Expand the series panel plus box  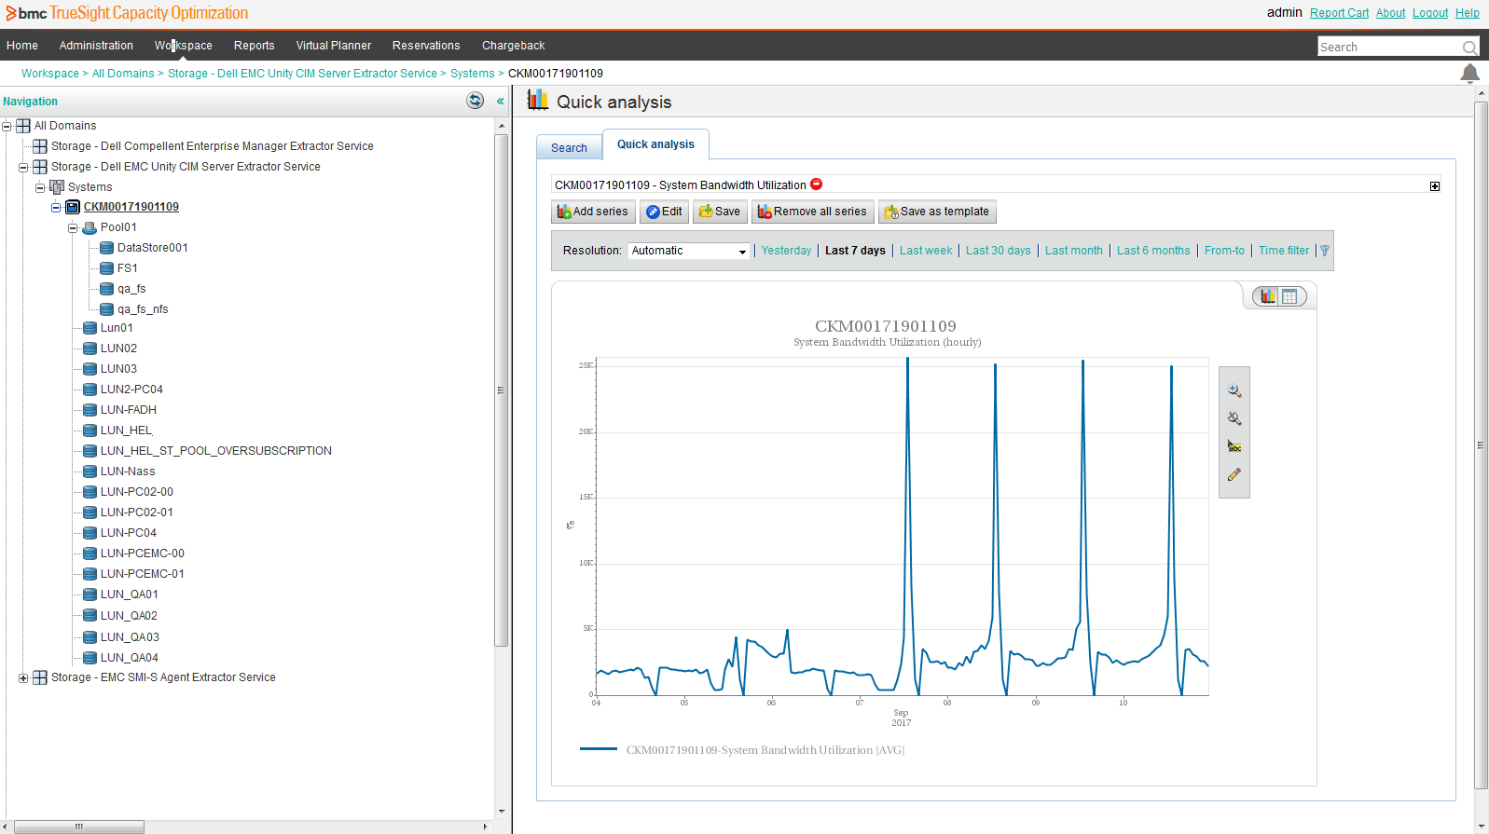click(x=1435, y=186)
